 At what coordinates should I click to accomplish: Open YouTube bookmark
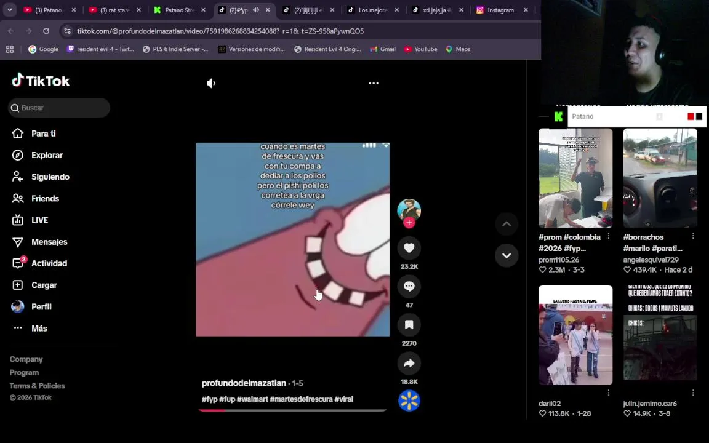click(x=420, y=49)
